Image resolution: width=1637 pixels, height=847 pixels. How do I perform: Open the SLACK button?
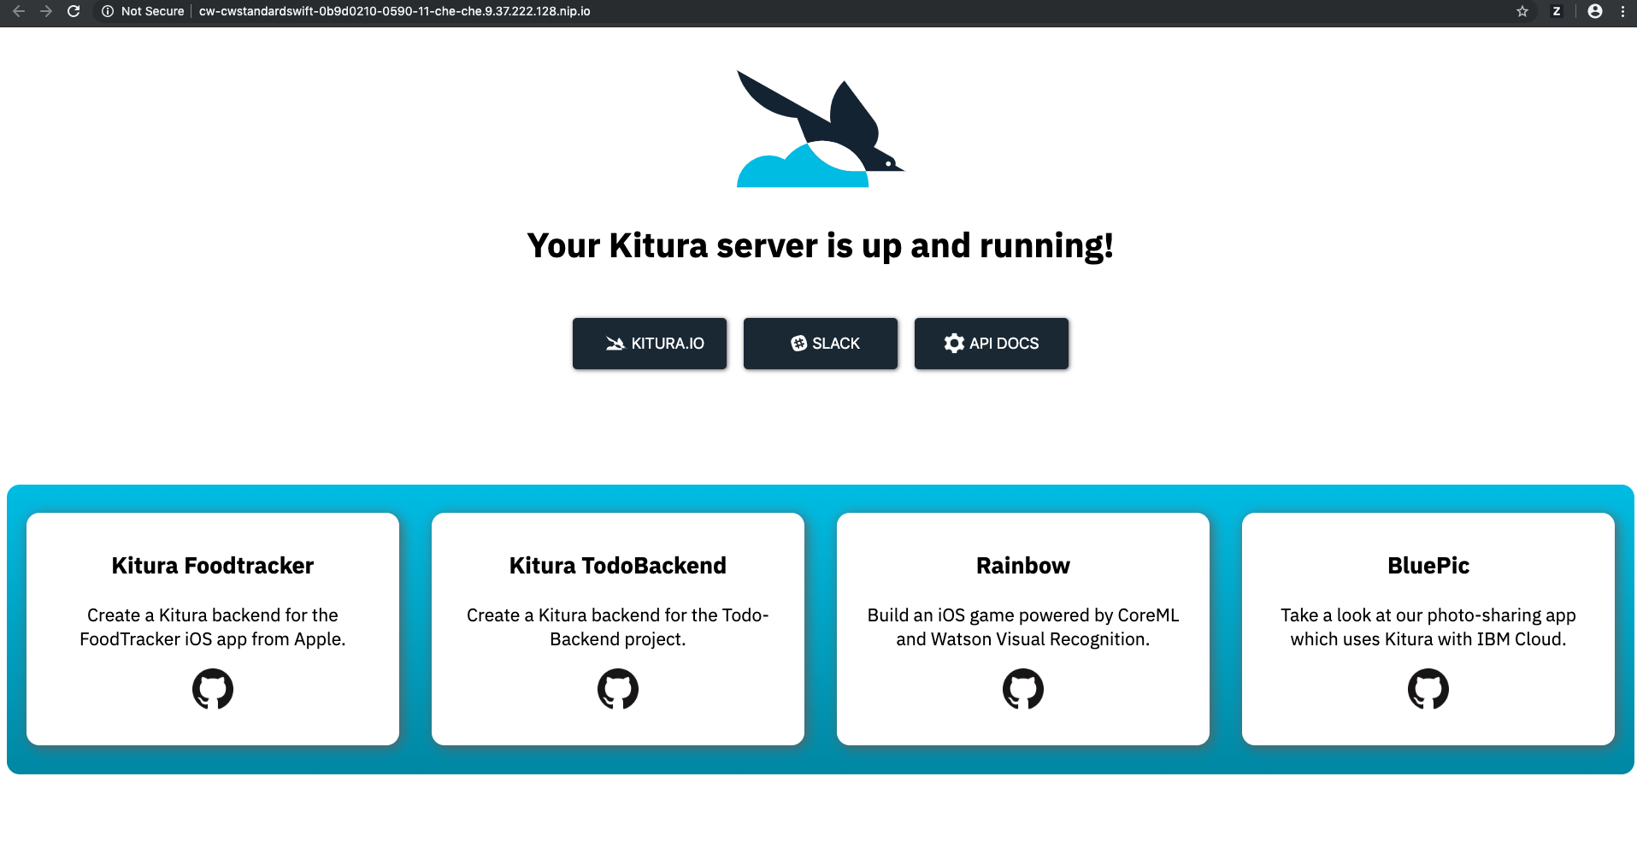pos(821,344)
